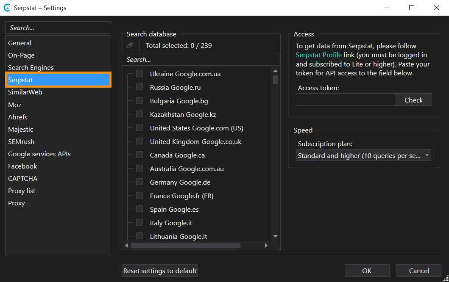Go to On-Page settings
Image resolution: width=449 pixels, height=282 pixels.
click(58, 55)
